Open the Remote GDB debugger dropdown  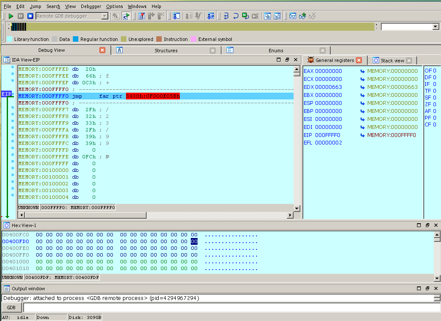tap(105, 16)
